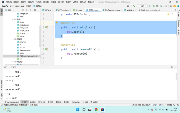Toggle fold marker at line 7
This screenshot has width=180, height=113.
(x=54, y=27)
